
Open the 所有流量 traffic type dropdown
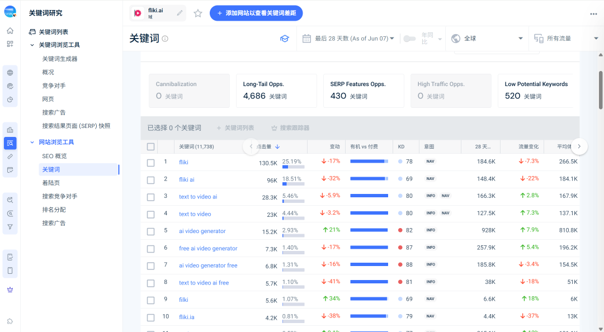pos(566,39)
